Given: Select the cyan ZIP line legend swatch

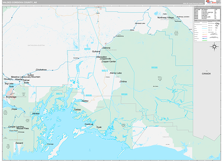Looking at the screenshot, I should click(204, 28).
